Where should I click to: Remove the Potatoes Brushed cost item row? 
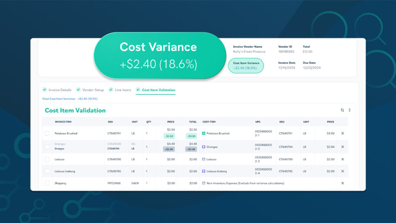click(x=342, y=133)
